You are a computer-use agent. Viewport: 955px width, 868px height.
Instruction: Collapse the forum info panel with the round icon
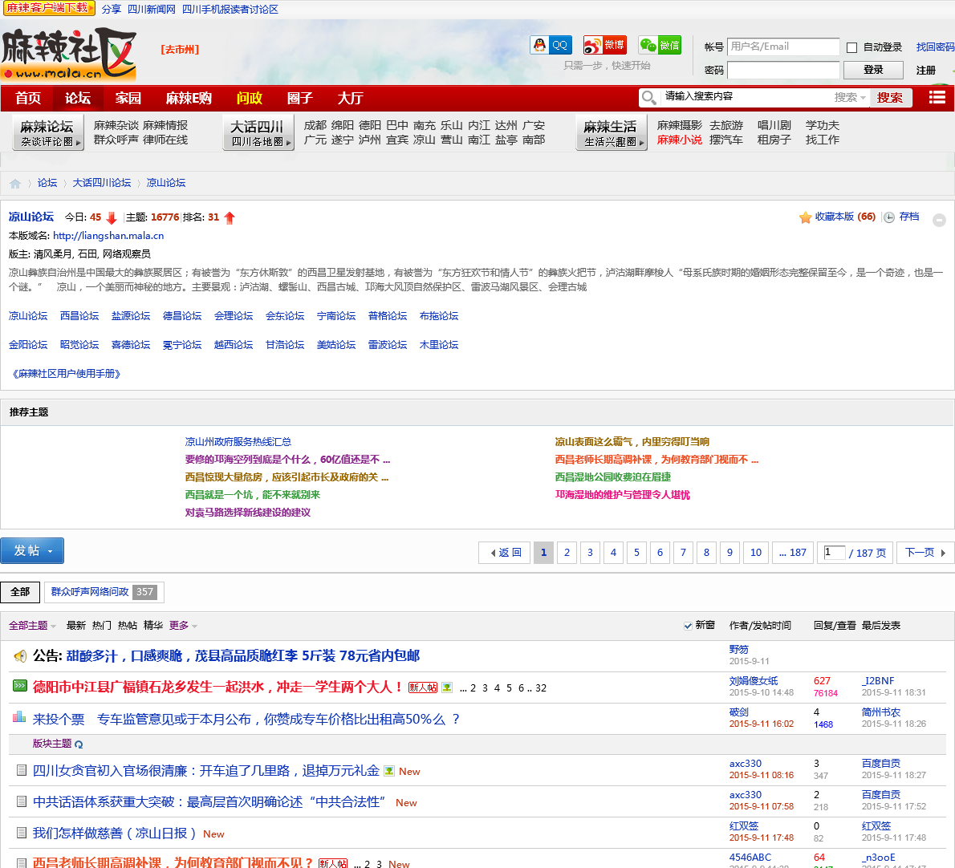[939, 220]
